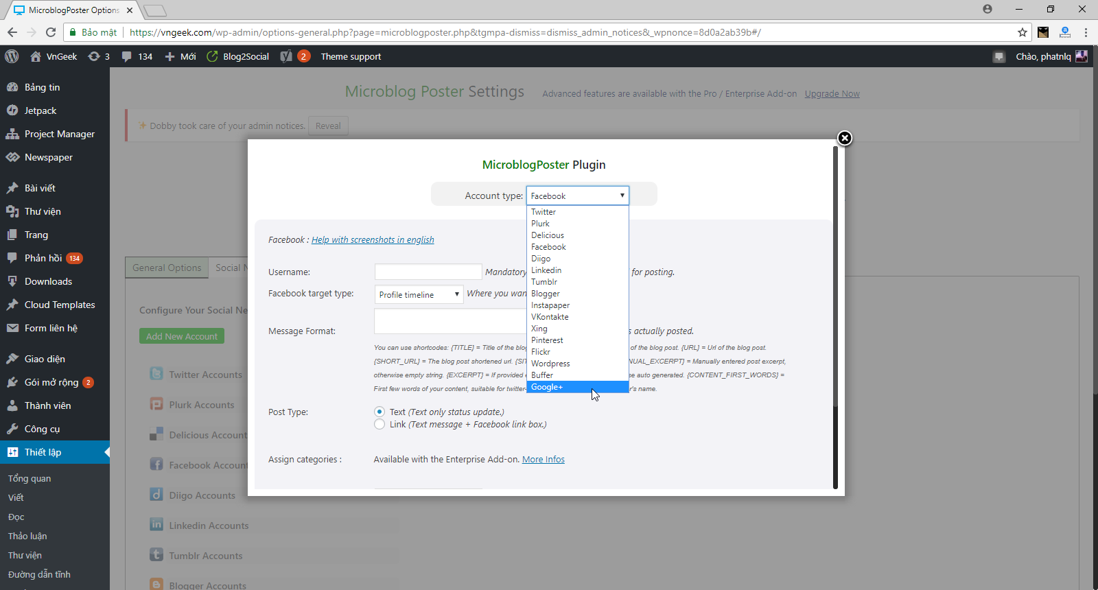The height and width of the screenshot is (590, 1098).
Task: Choose Tumblr from the account type list
Action: (x=578, y=282)
